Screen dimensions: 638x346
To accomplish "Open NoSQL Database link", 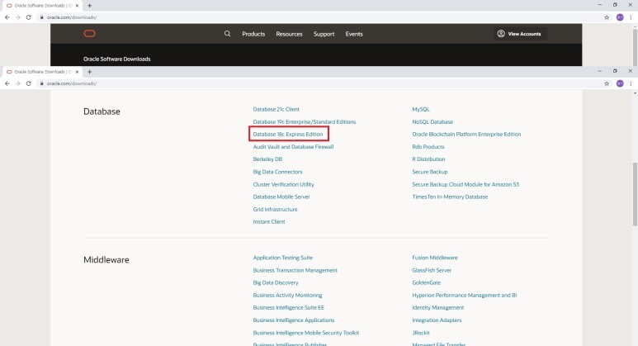I will 432,121.
